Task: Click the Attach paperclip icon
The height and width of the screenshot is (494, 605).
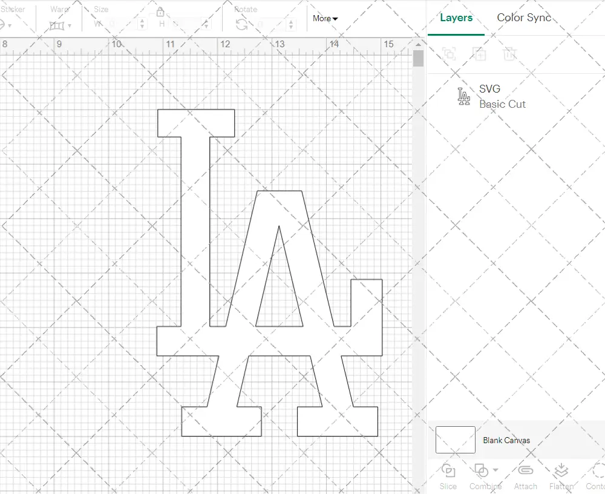Action: pyautogui.click(x=525, y=471)
